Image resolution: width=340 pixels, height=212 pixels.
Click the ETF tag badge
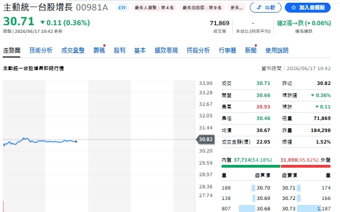[x=122, y=8]
